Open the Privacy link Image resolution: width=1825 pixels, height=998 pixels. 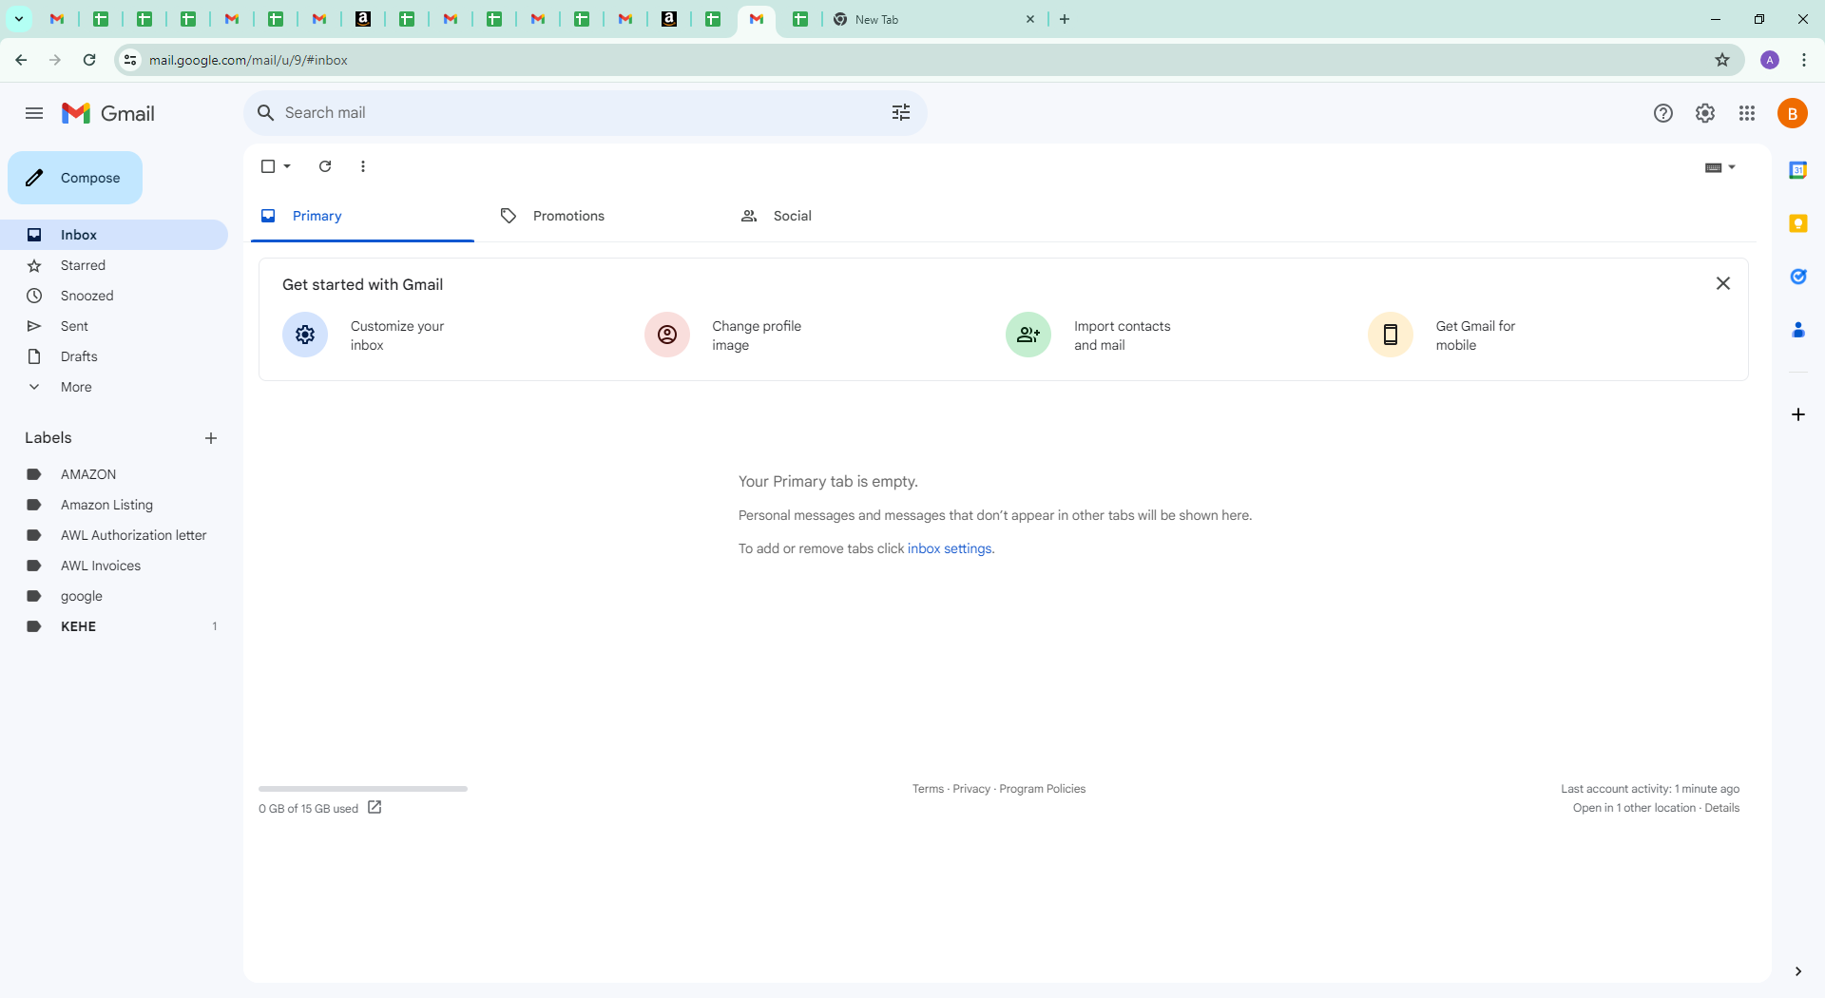(971, 789)
